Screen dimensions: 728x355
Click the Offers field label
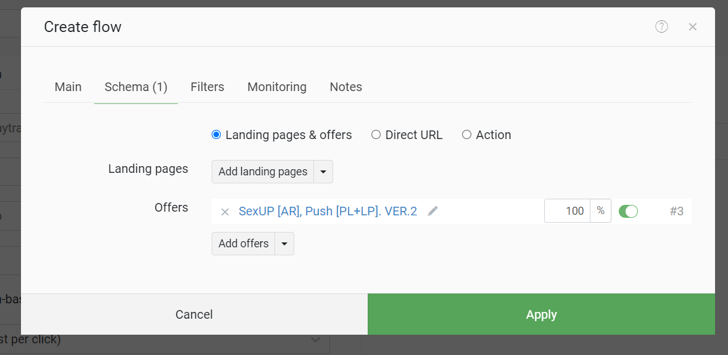[x=172, y=207]
